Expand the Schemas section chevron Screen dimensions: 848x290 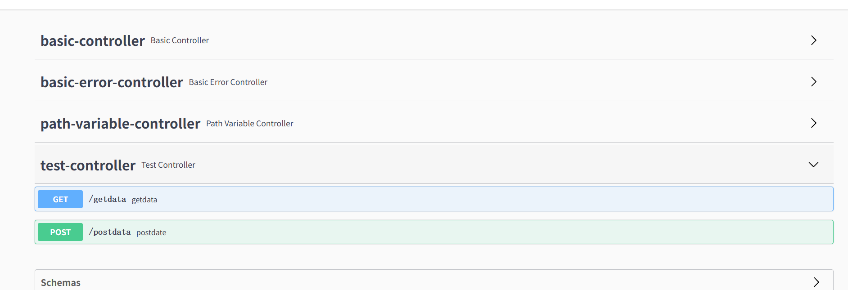[x=816, y=282]
